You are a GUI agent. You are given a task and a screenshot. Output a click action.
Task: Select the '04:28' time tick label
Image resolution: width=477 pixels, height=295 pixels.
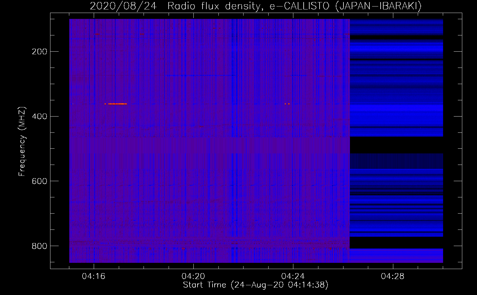(393, 276)
